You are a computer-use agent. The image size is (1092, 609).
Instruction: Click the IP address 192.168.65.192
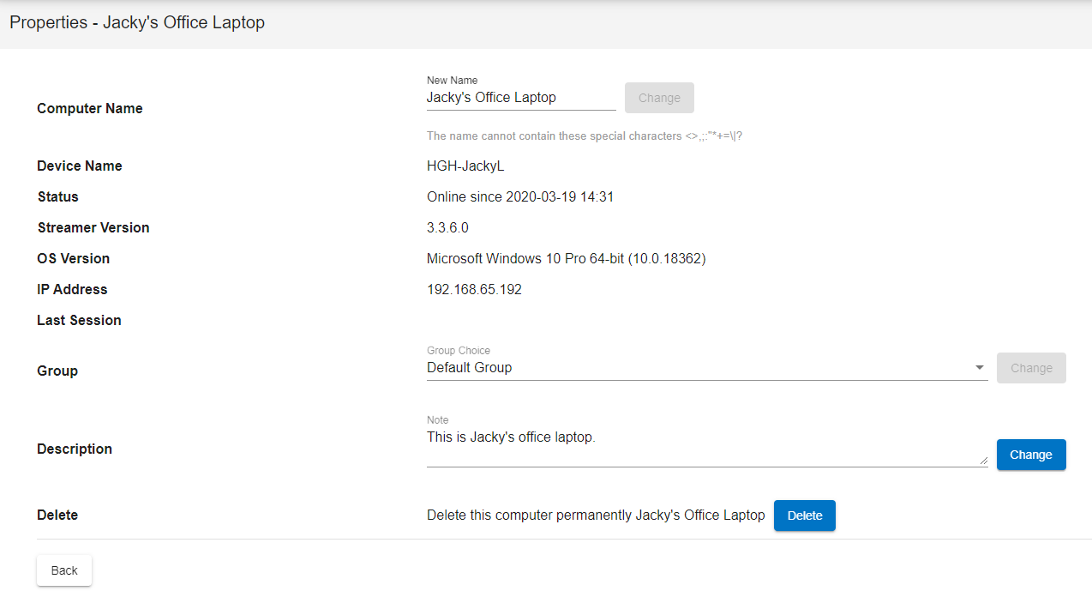click(474, 289)
